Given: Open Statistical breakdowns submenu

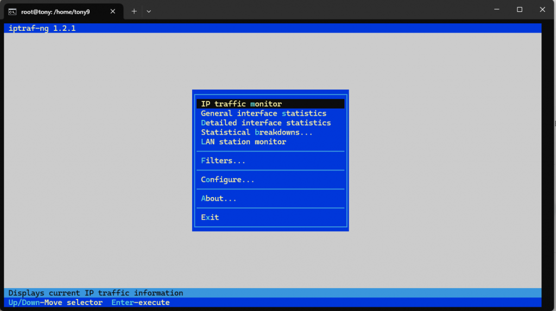Looking at the screenshot, I should (270, 132).
